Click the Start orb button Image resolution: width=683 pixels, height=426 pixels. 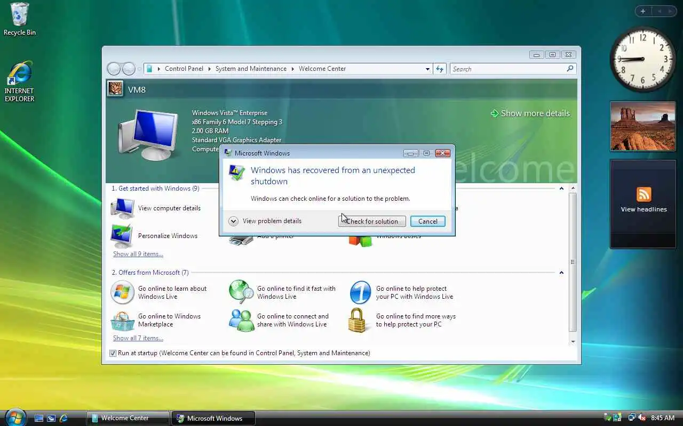click(x=14, y=417)
